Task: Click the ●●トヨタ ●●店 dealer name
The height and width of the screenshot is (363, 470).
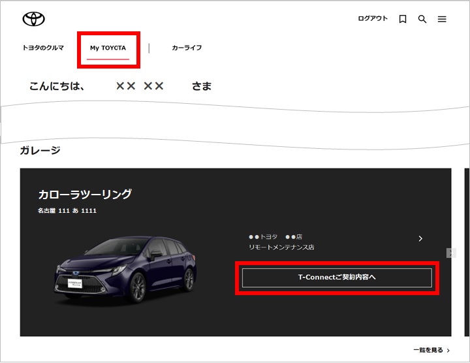Action: click(x=275, y=237)
